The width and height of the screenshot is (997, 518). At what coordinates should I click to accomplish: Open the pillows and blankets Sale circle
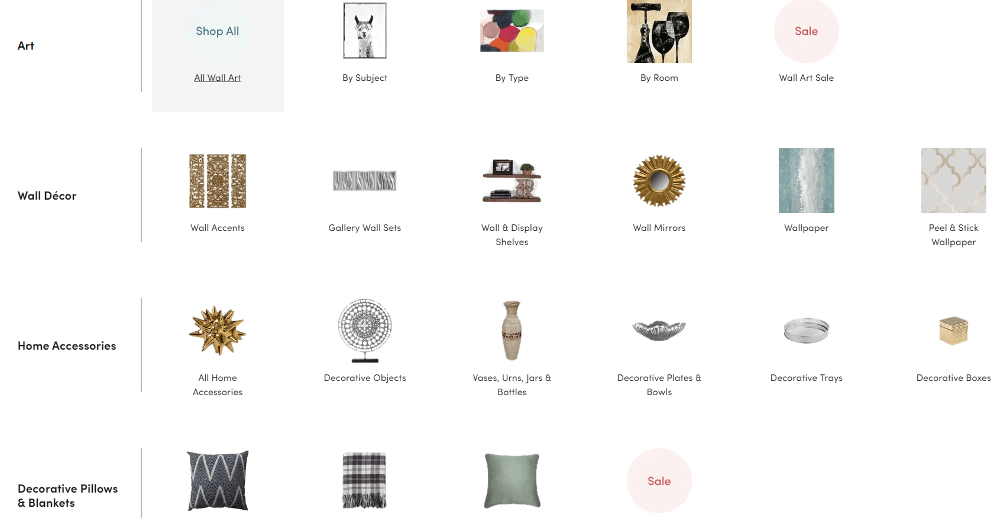(659, 481)
